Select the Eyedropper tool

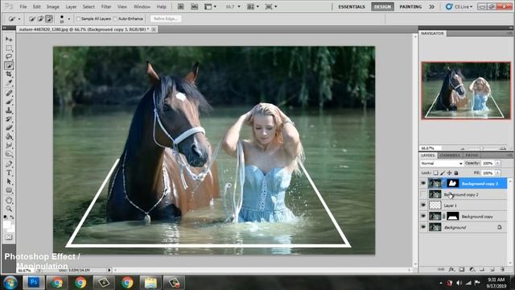click(9, 83)
